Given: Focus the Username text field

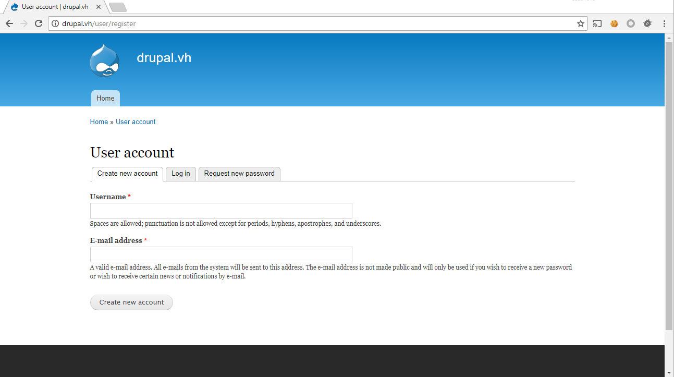Looking at the screenshot, I should coord(221,211).
